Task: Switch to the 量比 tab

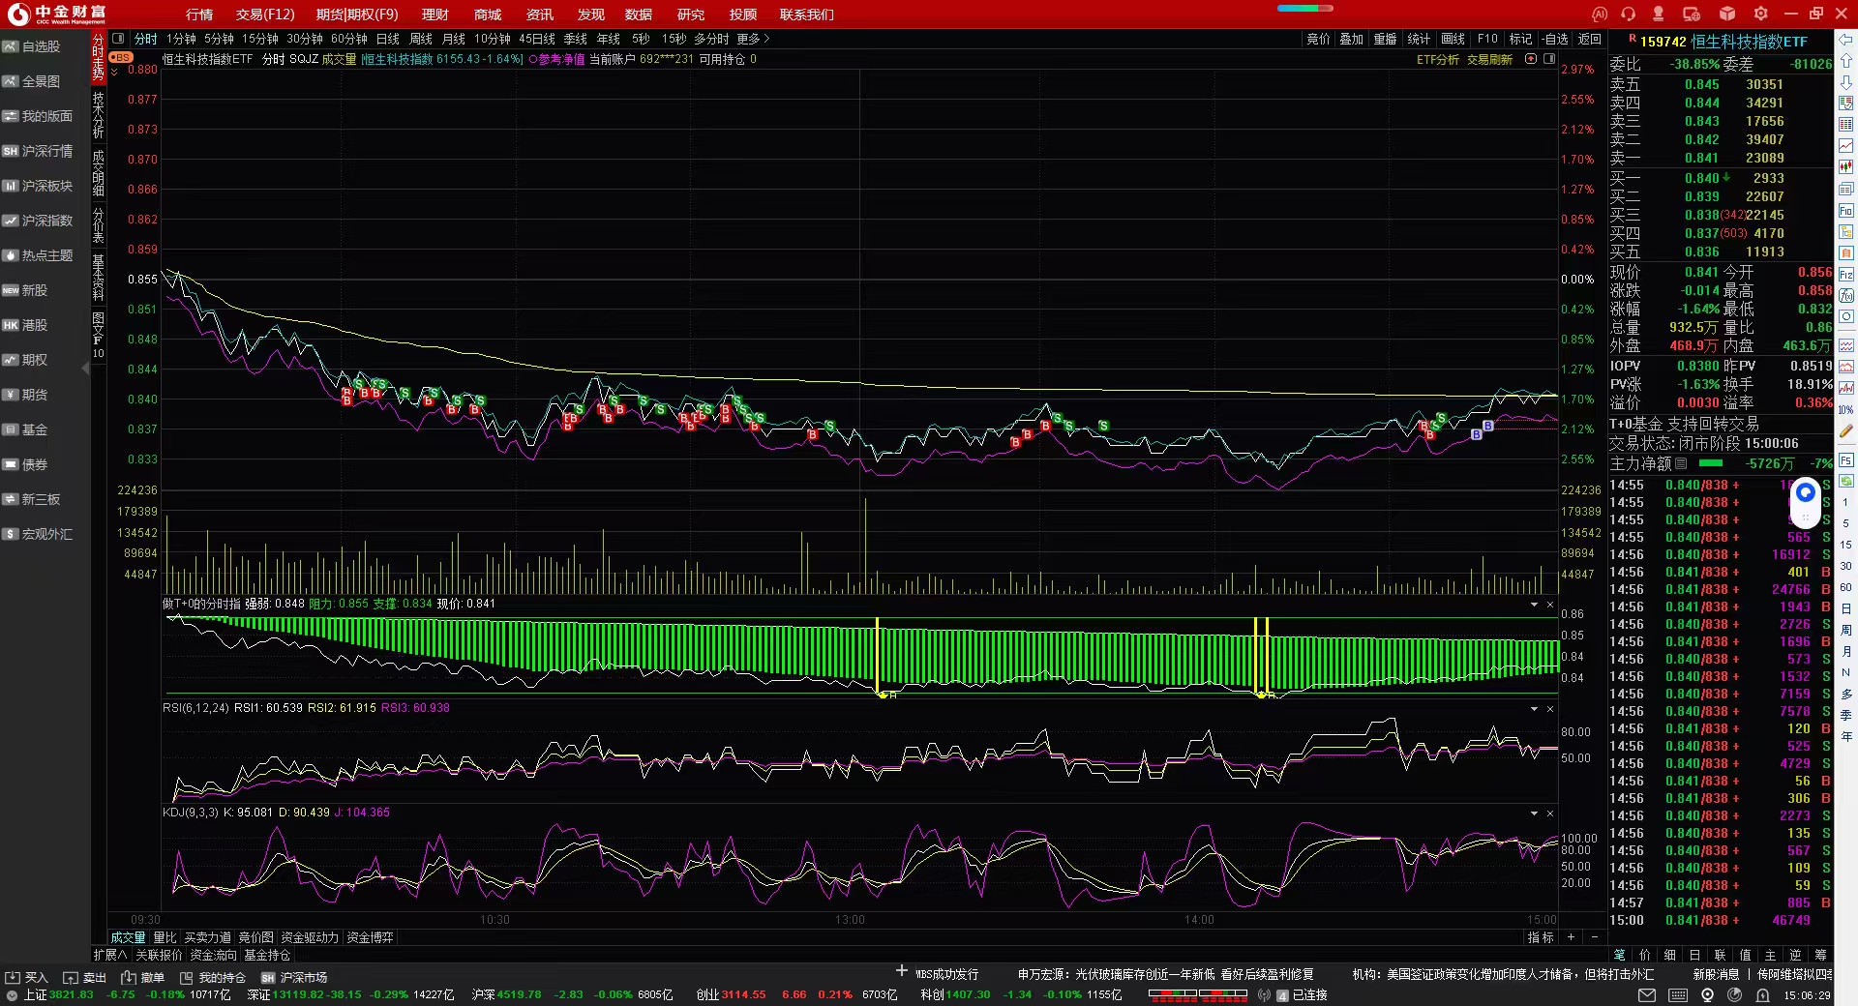Action: [x=165, y=937]
